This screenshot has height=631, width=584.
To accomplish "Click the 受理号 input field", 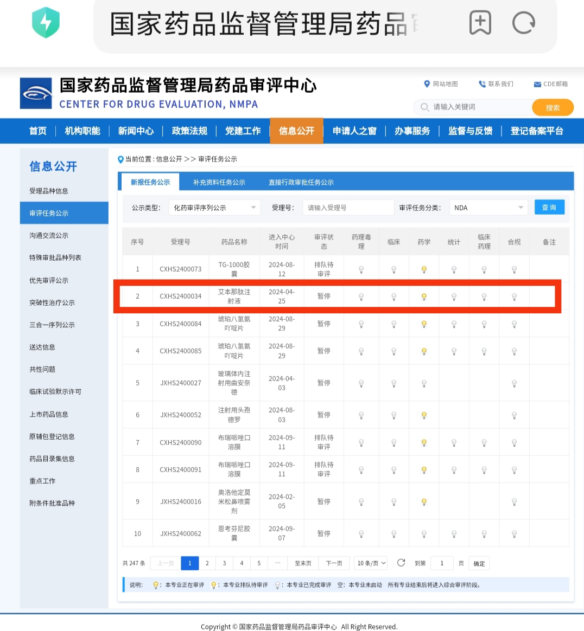I will tap(348, 208).
